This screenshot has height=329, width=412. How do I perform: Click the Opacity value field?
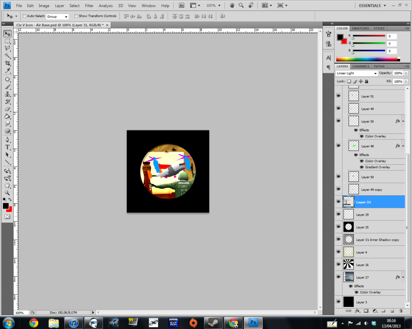pyautogui.click(x=398, y=73)
